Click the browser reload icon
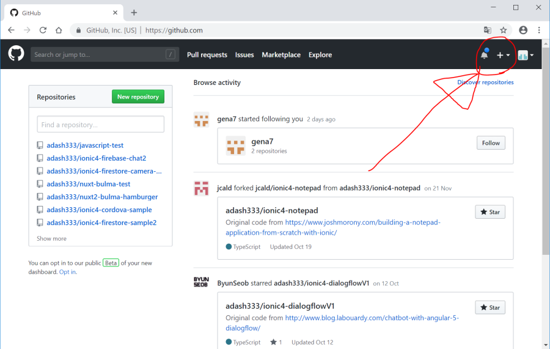 point(43,30)
